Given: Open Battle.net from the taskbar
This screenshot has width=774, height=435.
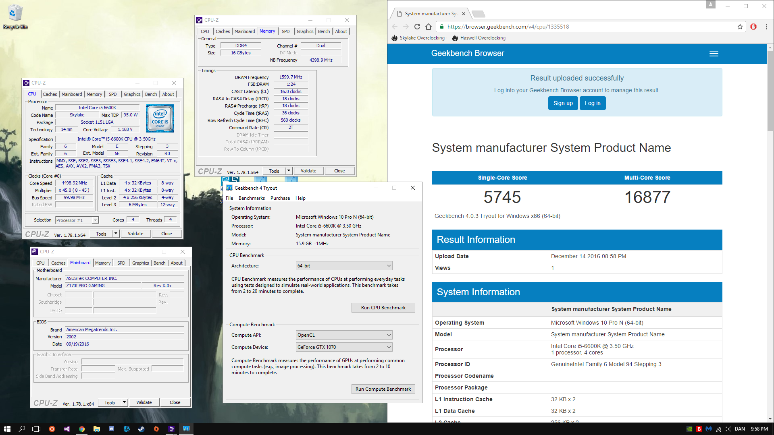Looking at the screenshot, I should tap(127, 429).
